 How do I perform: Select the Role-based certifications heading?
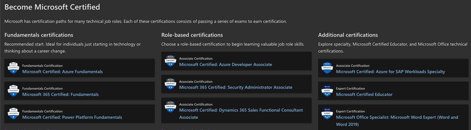(x=192, y=35)
